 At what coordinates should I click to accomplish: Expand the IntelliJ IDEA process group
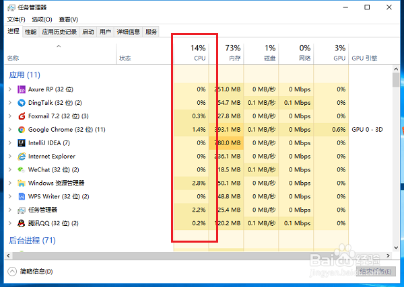click(10, 142)
